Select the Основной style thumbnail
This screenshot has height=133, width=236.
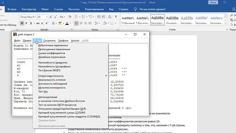[x=172, y=20]
